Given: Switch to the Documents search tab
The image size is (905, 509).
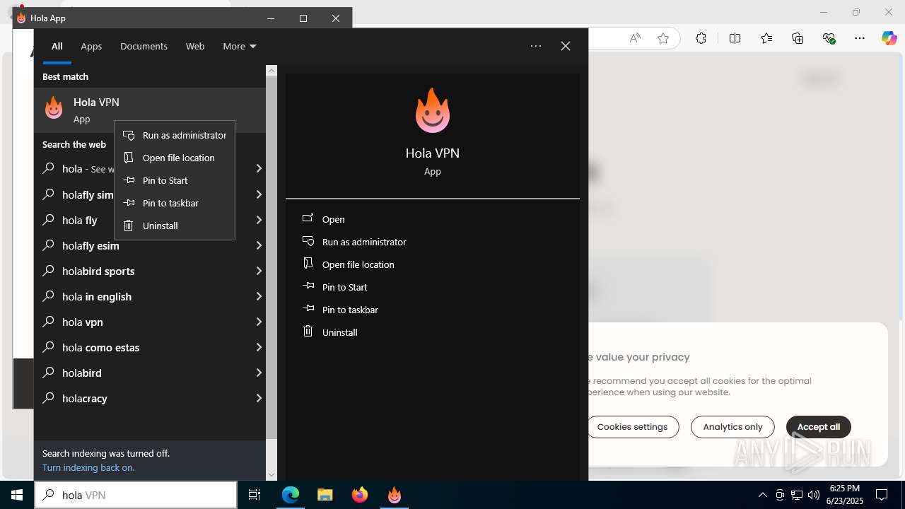Looking at the screenshot, I should coord(144,46).
